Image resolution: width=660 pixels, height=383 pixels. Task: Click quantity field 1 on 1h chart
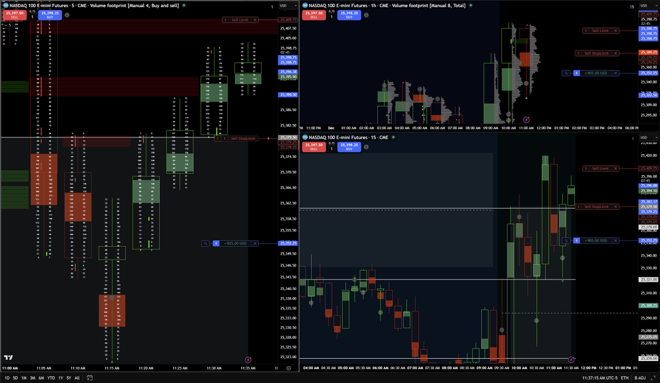point(331,17)
